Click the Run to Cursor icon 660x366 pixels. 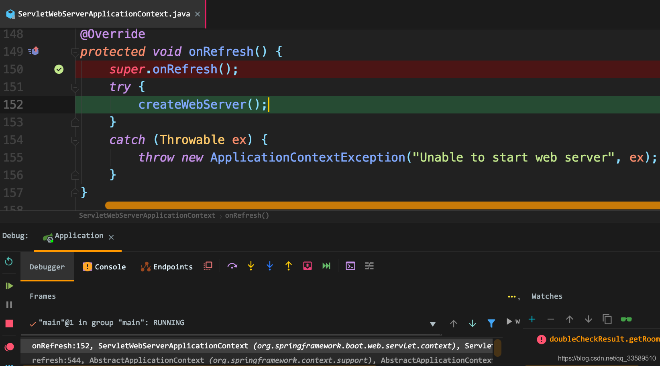[x=326, y=266]
